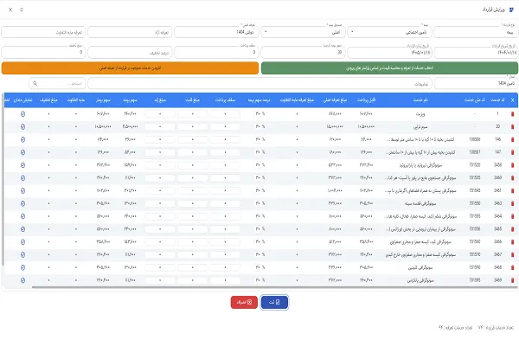Click the توضیحات description field

click(259, 83)
